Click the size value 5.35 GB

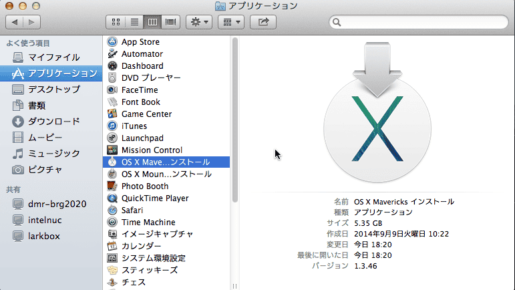point(368,223)
